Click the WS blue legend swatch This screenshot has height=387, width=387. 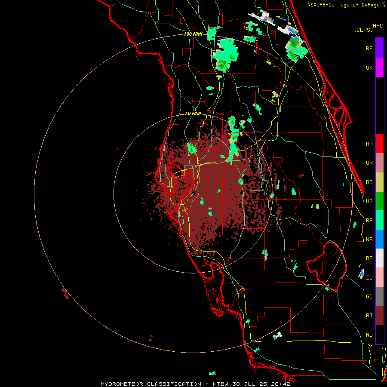[x=380, y=239]
